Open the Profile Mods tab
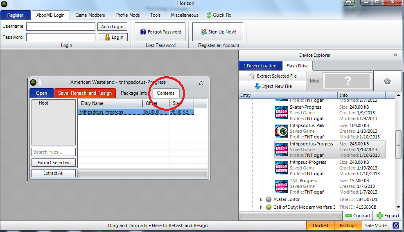This screenshot has height=232, width=404. tap(128, 15)
